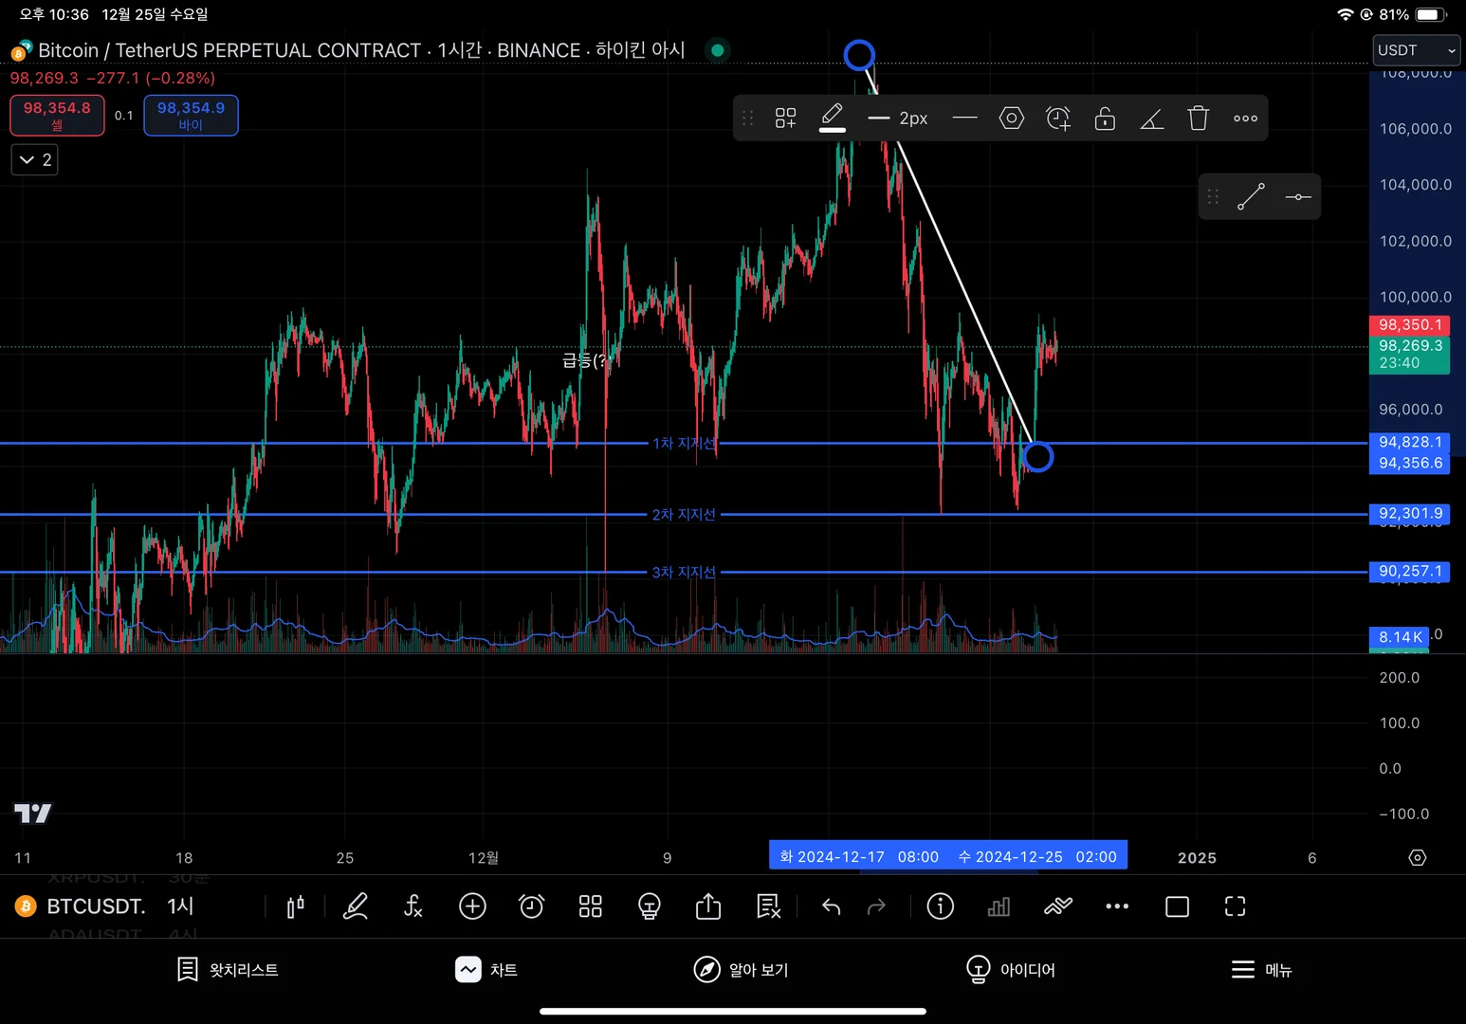Switch to the 아이디어 tab
The width and height of the screenshot is (1466, 1024).
point(1011,969)
